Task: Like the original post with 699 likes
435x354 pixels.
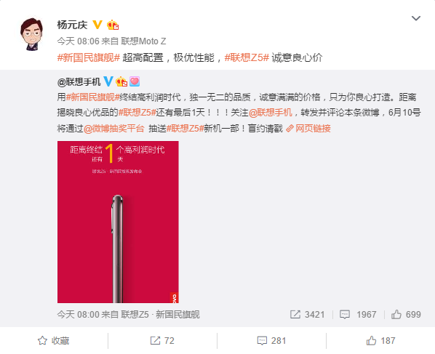Action: [406, 314]
